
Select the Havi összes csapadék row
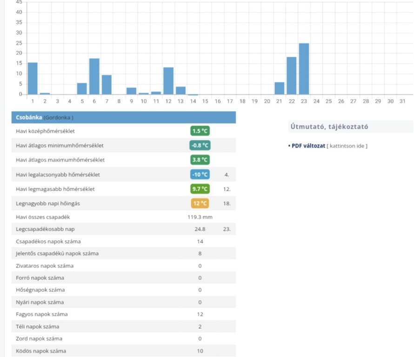point(123,217)
